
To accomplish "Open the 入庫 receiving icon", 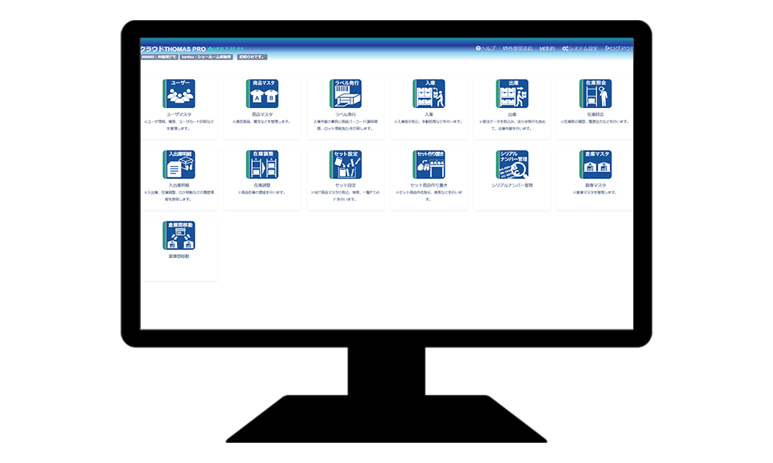I will click(429, 93).
